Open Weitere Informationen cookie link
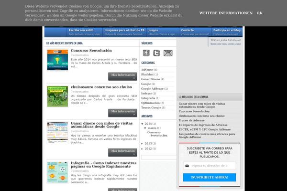The image size is (287, 191). click(x=226, y=13)
